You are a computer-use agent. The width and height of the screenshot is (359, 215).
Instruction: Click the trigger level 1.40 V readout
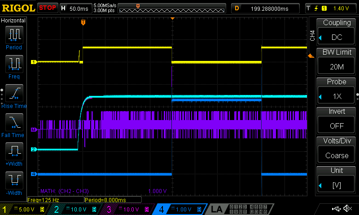point(341,9)
